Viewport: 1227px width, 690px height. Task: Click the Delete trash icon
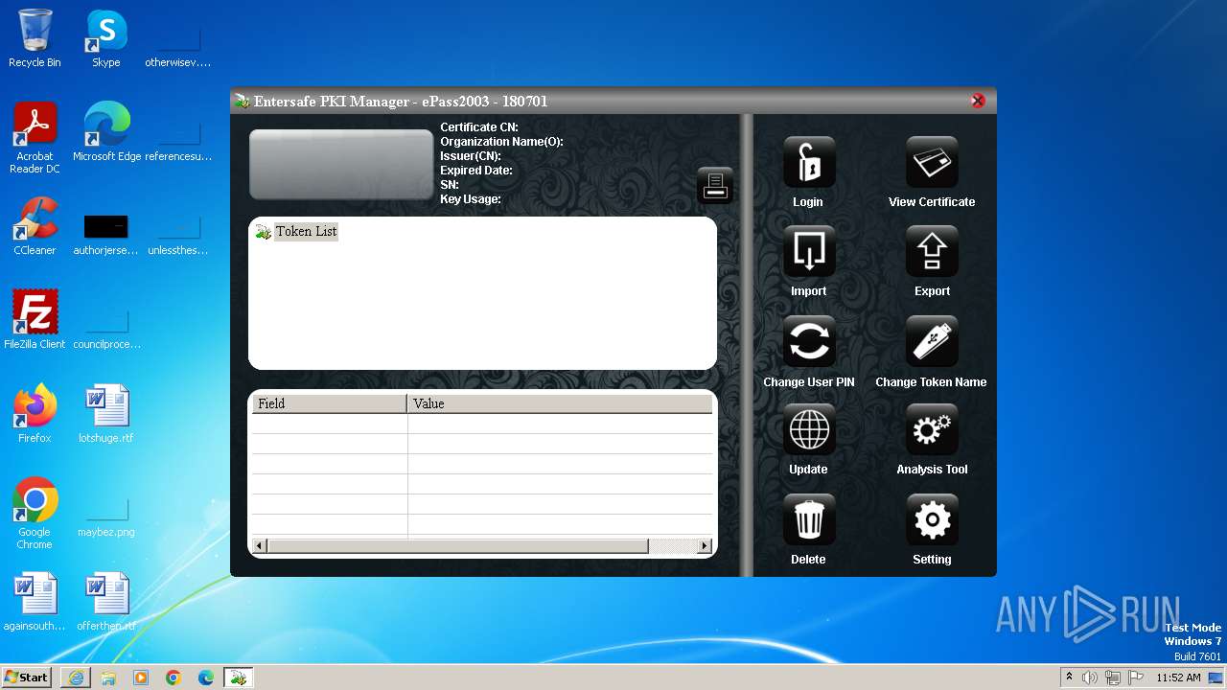pos(808,520)
